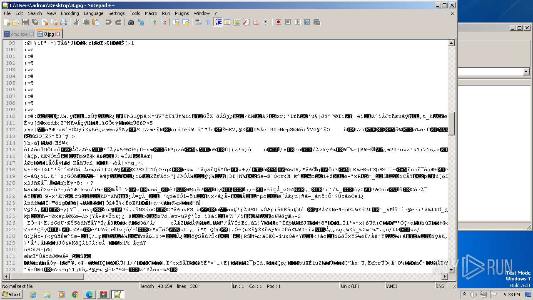Open the Encoding menu

tap(70, 13)
